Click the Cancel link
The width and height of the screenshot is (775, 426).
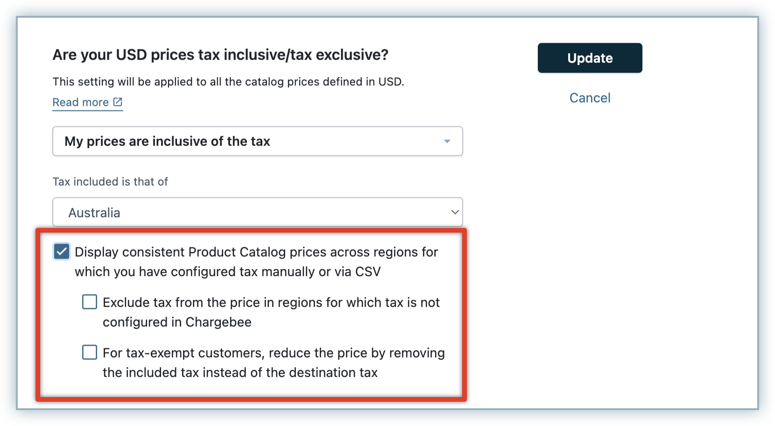(x=590, y=98)
